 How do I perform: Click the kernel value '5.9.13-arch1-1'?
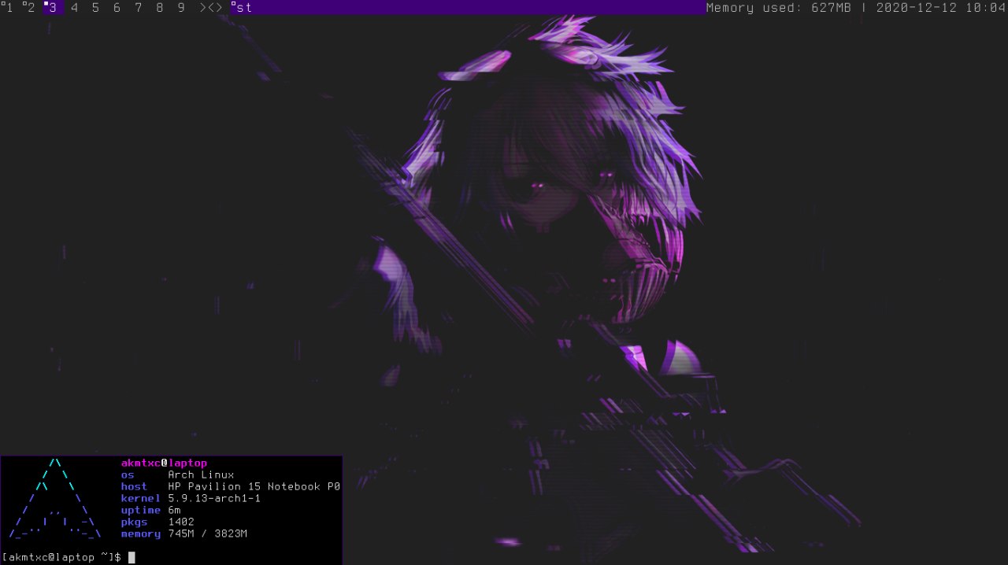pos(214,499)
